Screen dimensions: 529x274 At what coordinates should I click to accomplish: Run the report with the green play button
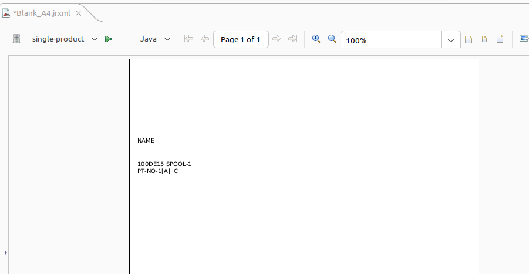point(109,39)
